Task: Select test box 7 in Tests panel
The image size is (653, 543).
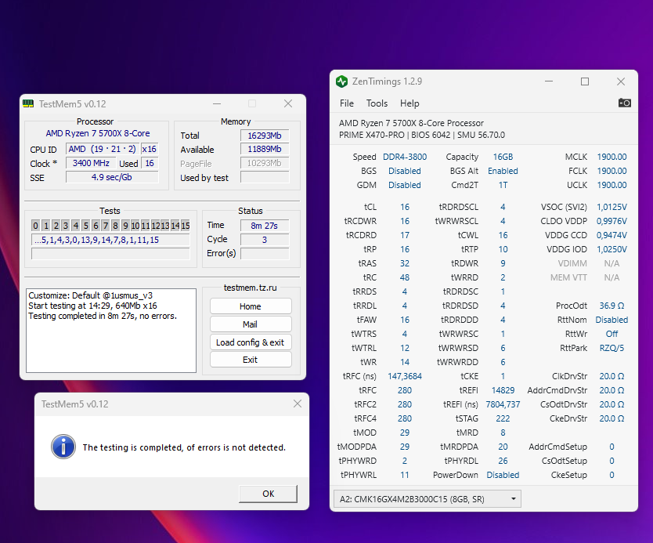Action: pyautogui.click(x=106, y=226)
